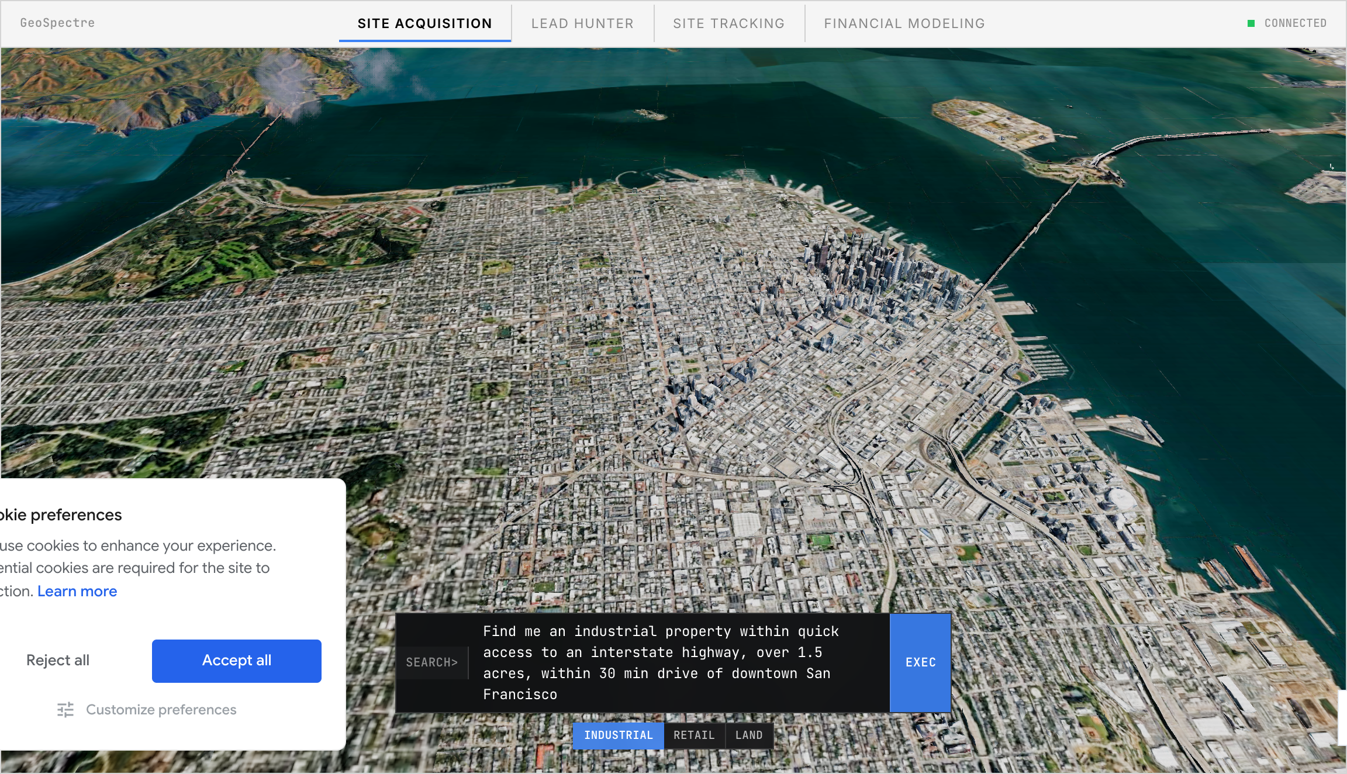Click Reject all in cookie dialog

coord(58,661)
